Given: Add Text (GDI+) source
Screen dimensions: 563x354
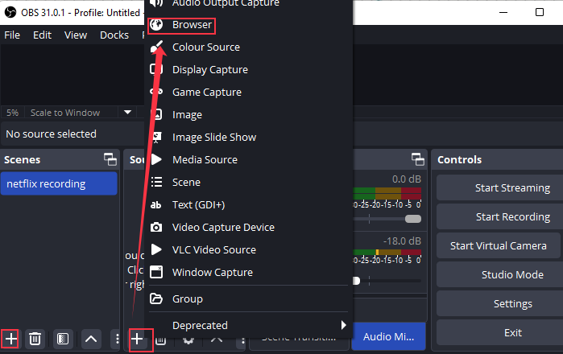Looking at the screenshot, I should tap(248, 205).
